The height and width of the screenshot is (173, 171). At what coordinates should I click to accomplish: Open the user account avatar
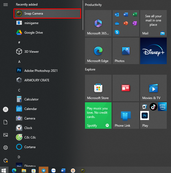[x=6, y=109]
